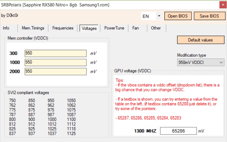The image size is (227, 142).
Task: Select SVI2 voltage value 812
Action: pos(12,124)
